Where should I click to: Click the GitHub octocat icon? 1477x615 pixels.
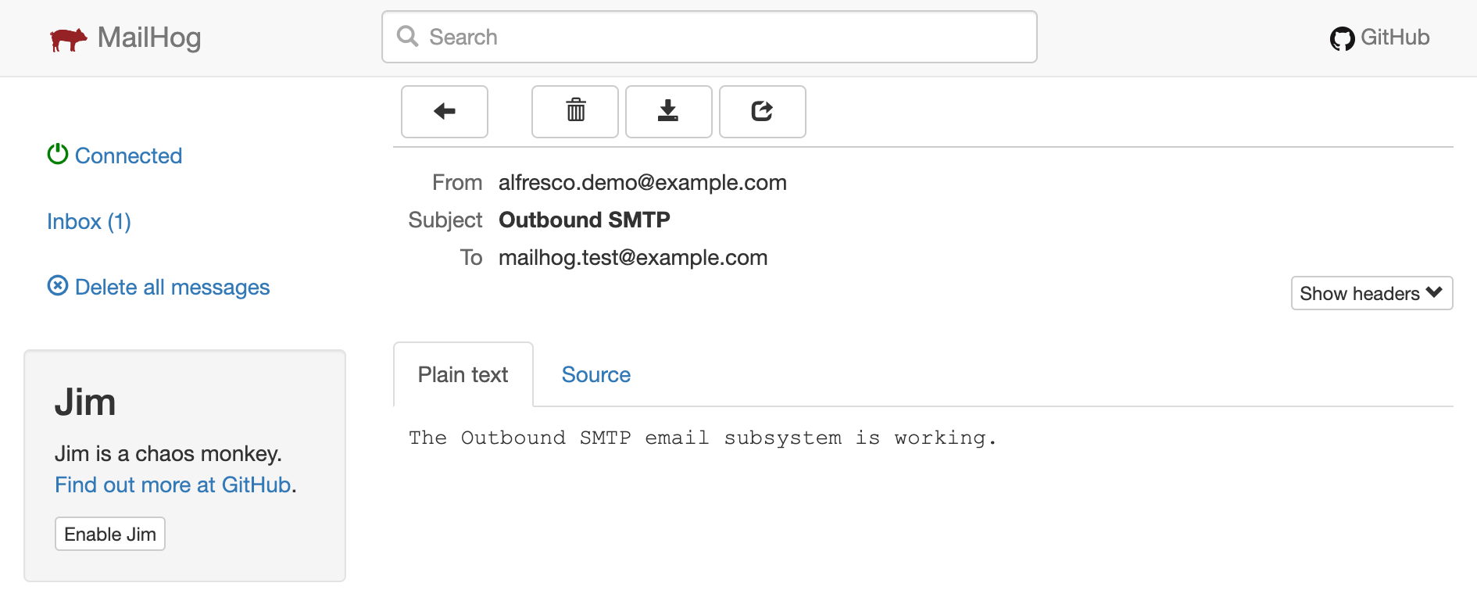(1342, 37)
